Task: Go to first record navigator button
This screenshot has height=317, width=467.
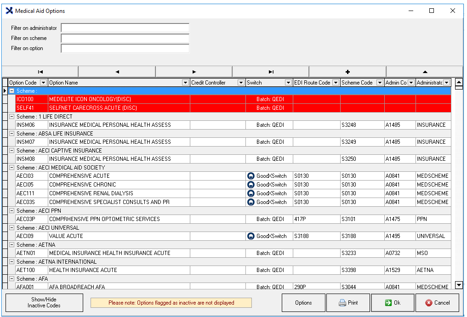Action: [40, 72]
